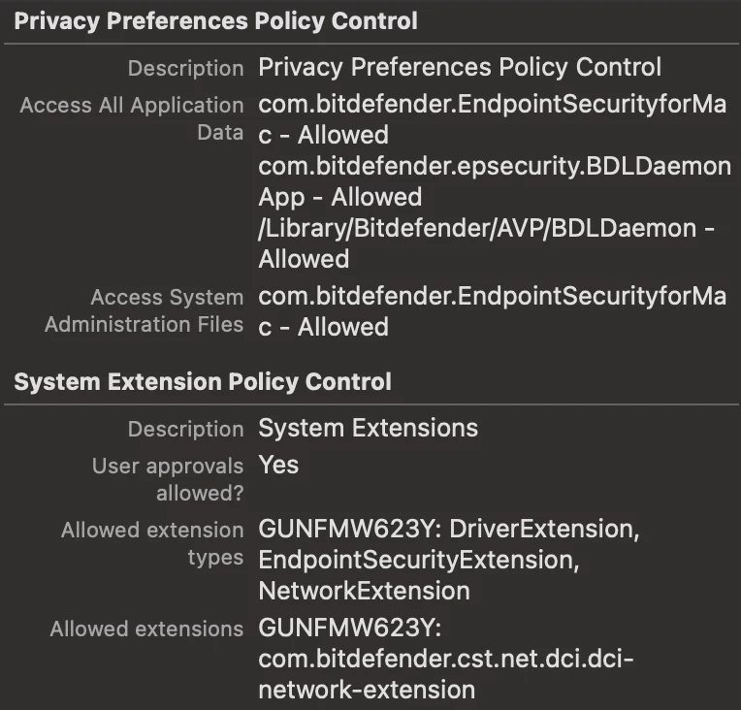Viewport: 741px width, 710px height.
Task: Click the /Library/Bitdefender/AVP/BDLDaemon path entry
Action: click(486, 243)
